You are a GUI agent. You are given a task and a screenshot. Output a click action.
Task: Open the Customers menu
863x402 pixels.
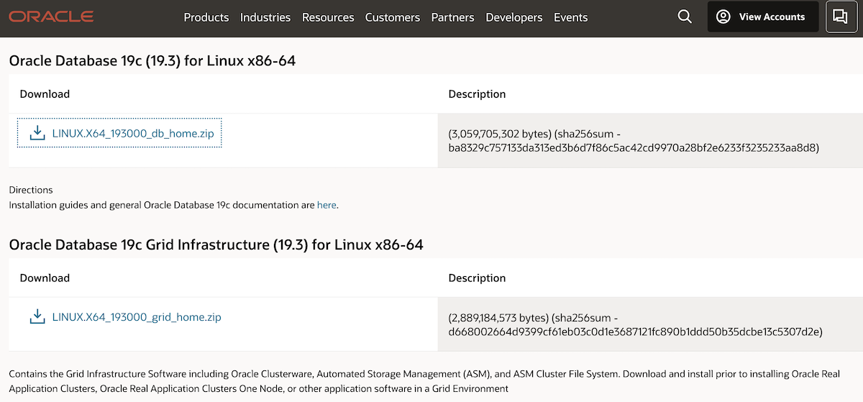click(393, 17)
